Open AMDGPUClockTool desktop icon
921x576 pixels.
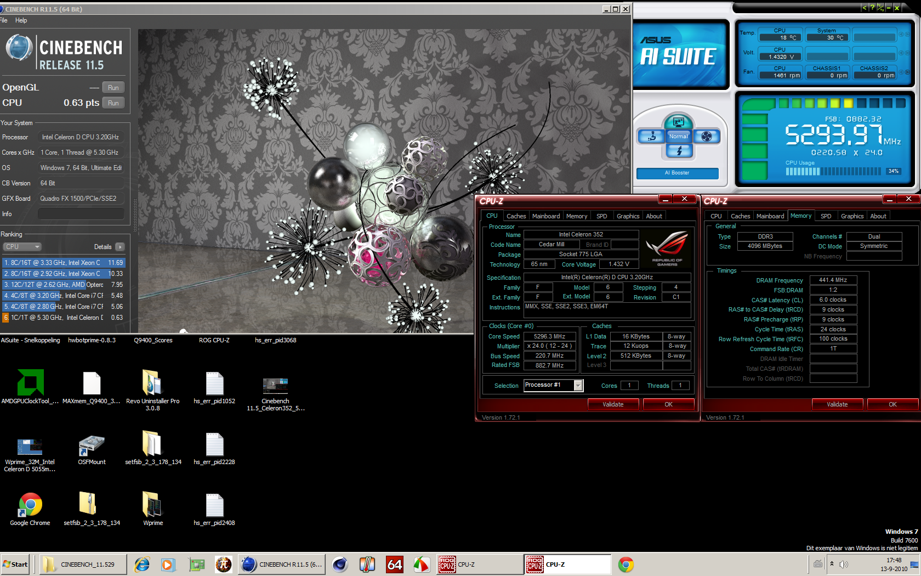tap(30, 387)
